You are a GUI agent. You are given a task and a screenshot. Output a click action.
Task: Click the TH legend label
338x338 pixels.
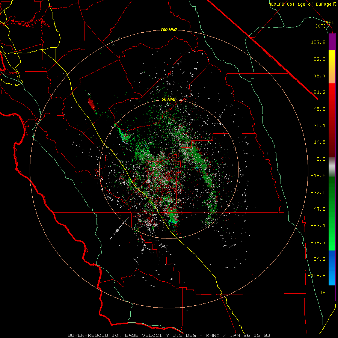click(323, 293)
